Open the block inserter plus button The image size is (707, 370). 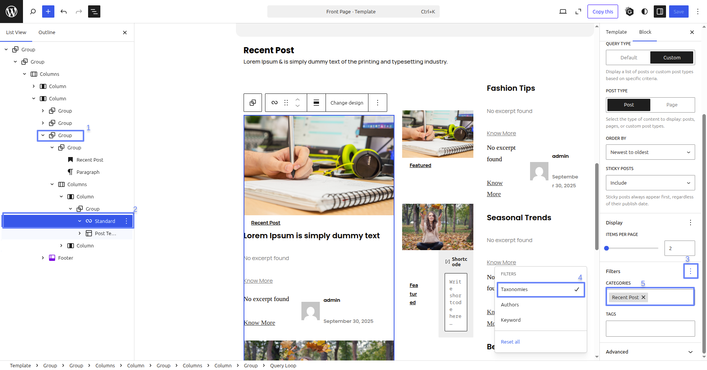pos(48,11)
